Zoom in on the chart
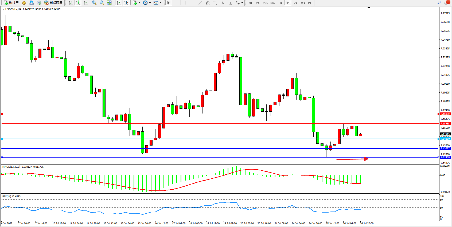This screenshot has height=227, width=452. click(94, 3)
